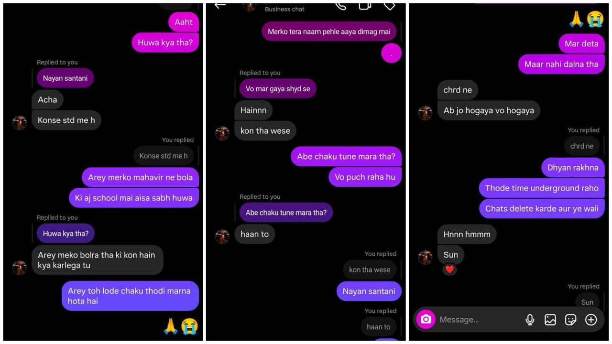Tap the 'Business chat' header label
Viewport: 612px width, 344px height.
pos(284,9)
